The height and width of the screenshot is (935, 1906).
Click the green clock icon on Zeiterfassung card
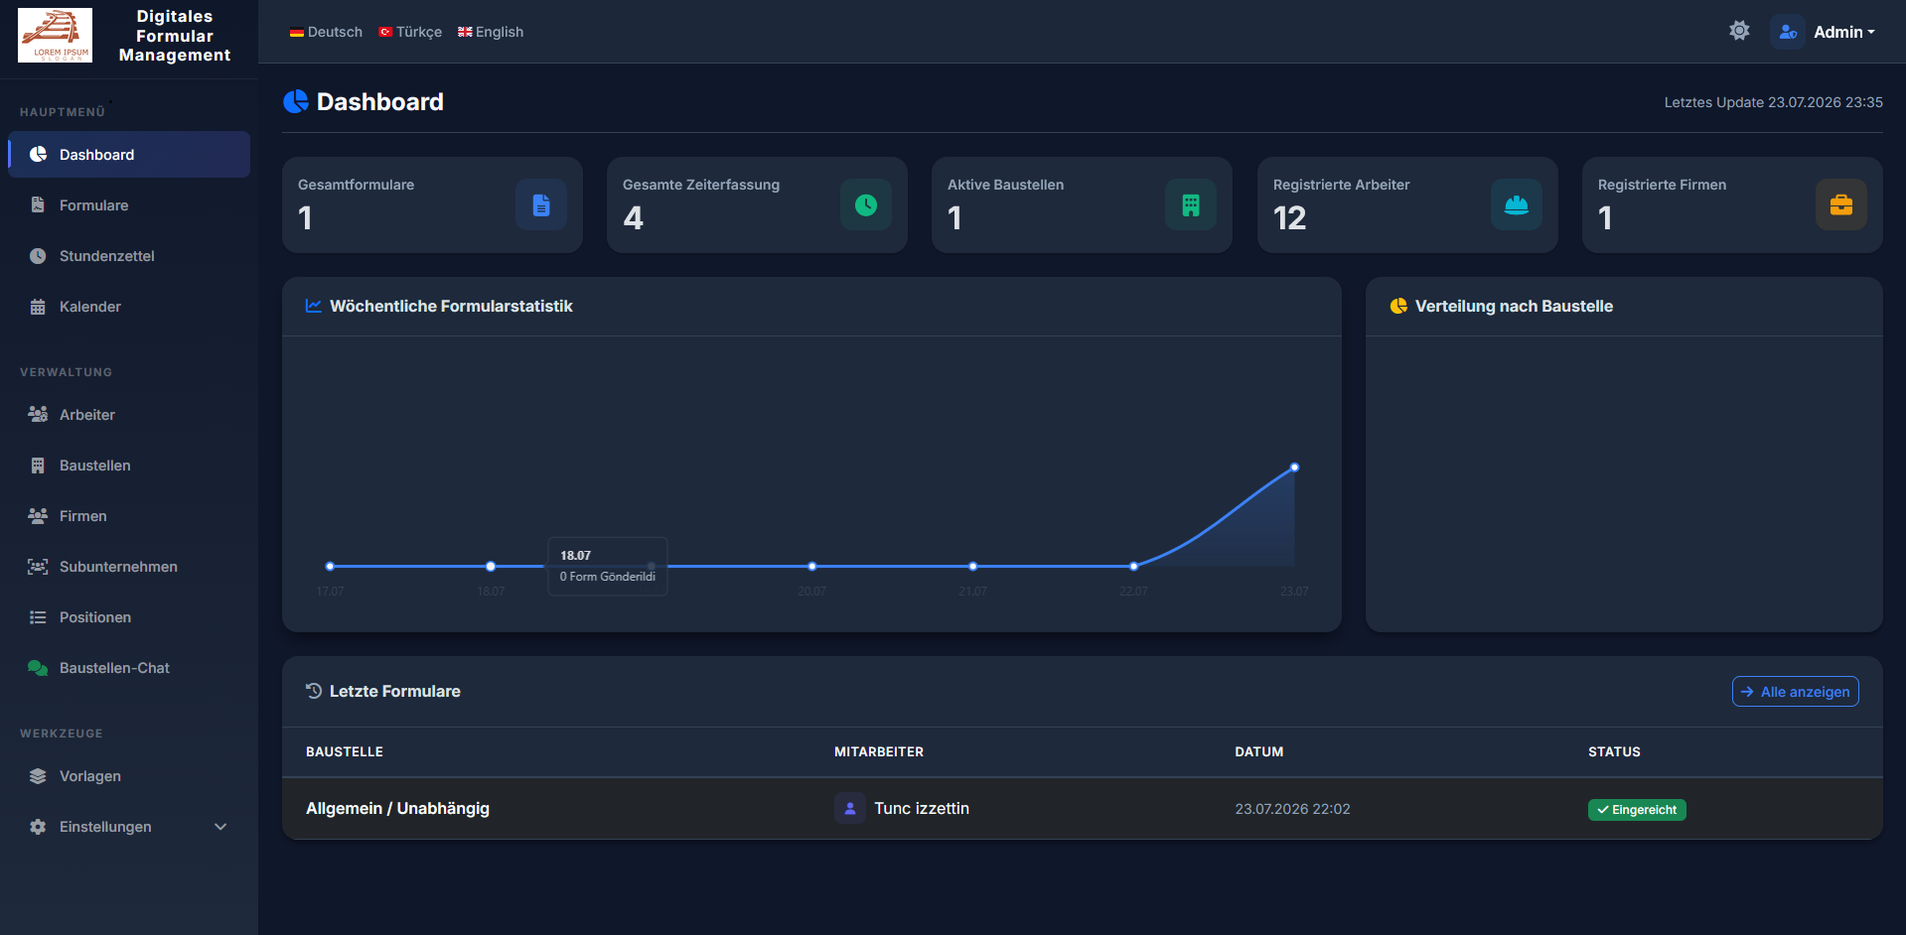(866, 204)
